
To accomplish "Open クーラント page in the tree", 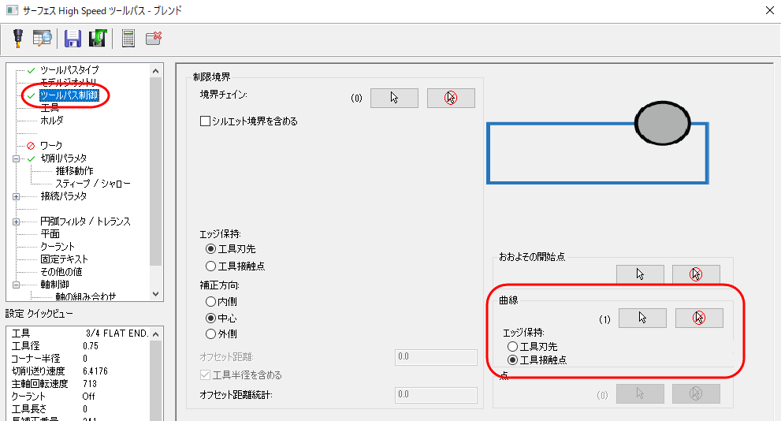I will (x=58, y=247).
